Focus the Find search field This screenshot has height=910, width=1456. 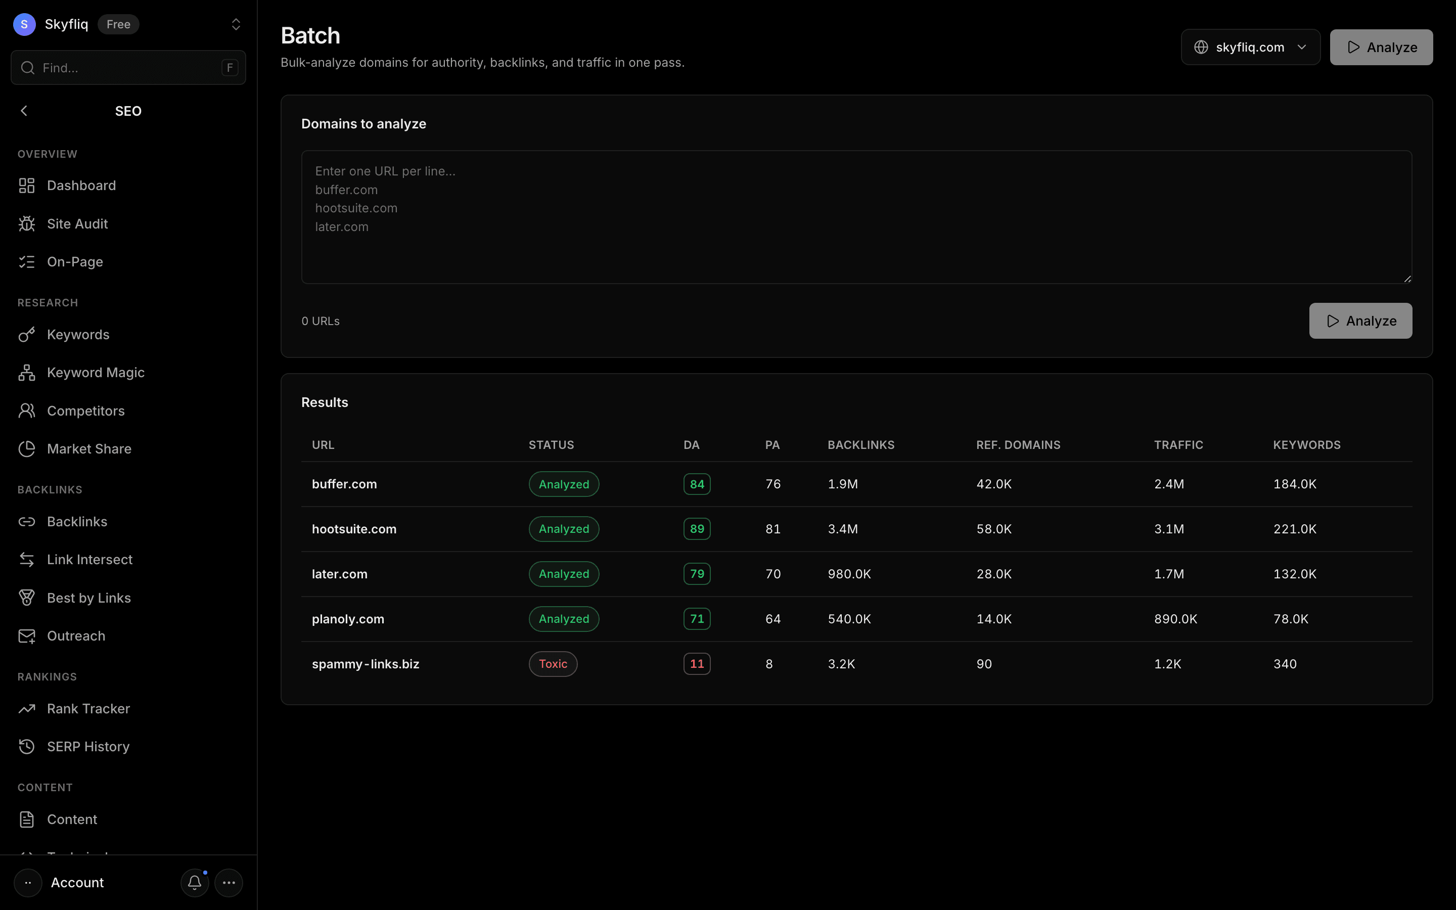coord(128,67)
